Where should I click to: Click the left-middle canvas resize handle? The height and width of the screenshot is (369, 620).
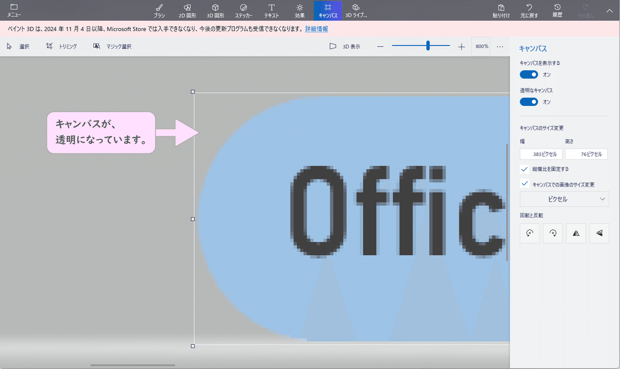click(x=193, y=219)
